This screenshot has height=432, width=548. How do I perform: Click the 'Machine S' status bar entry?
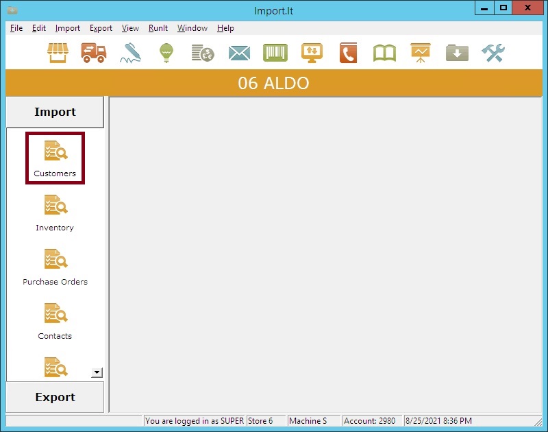pos(314,421)
